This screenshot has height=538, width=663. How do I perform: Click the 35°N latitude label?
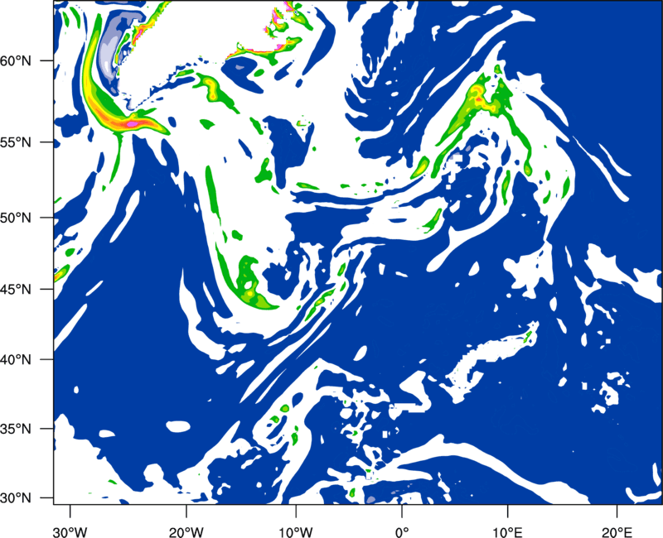16,429
